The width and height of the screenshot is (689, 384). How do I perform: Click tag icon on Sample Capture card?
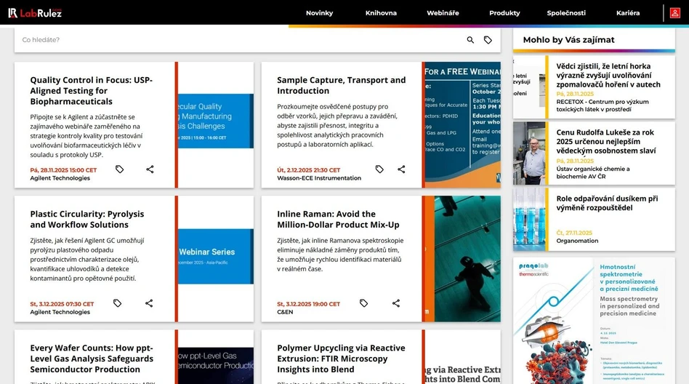(x=379, y=169)
